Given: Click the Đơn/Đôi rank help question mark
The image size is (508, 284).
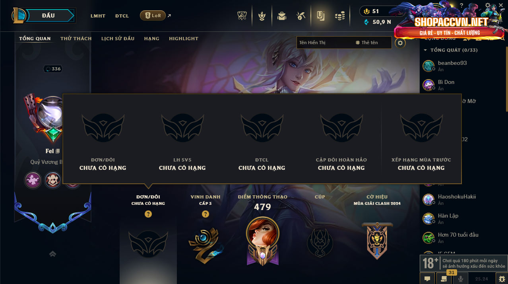Looking at the screenshot, I should tap(148, 214).
